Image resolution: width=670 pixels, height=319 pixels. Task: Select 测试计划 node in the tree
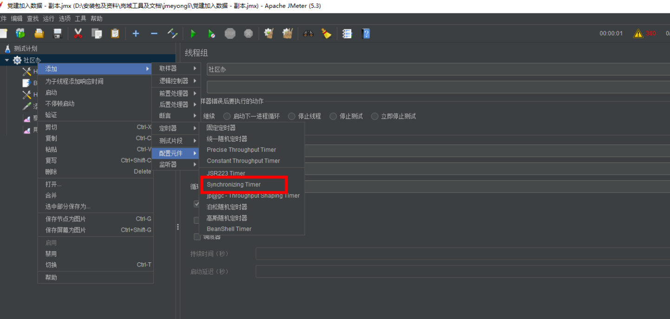point(25,48)
